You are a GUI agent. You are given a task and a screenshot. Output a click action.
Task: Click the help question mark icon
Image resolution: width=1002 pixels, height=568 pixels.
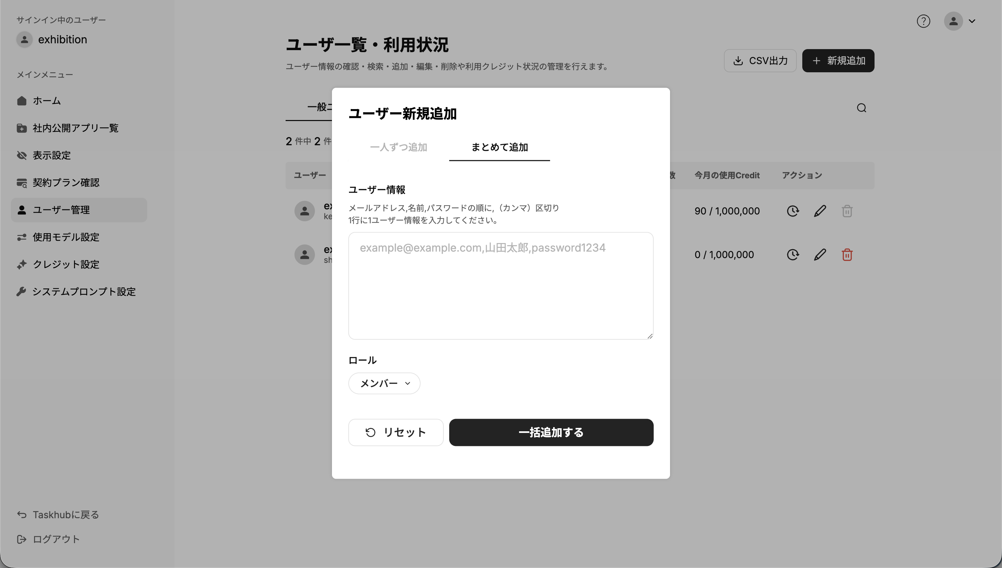(923, 21)
